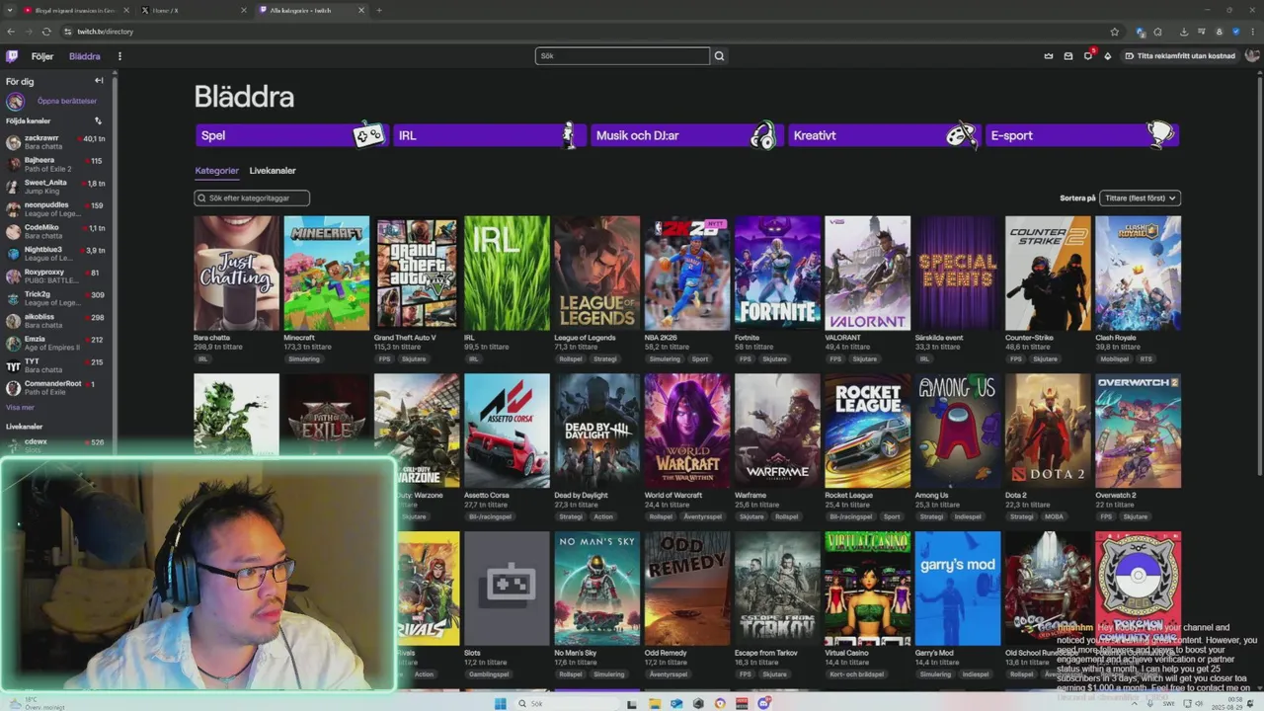Switch to the Livekanaler tab
Image resolution: width=1264 pixels, height=711 pixels.
tap(273, 171)
